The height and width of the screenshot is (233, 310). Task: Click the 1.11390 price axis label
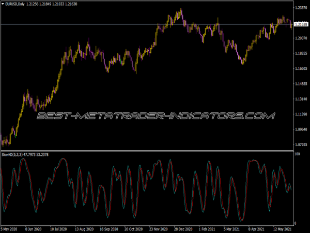301,114
